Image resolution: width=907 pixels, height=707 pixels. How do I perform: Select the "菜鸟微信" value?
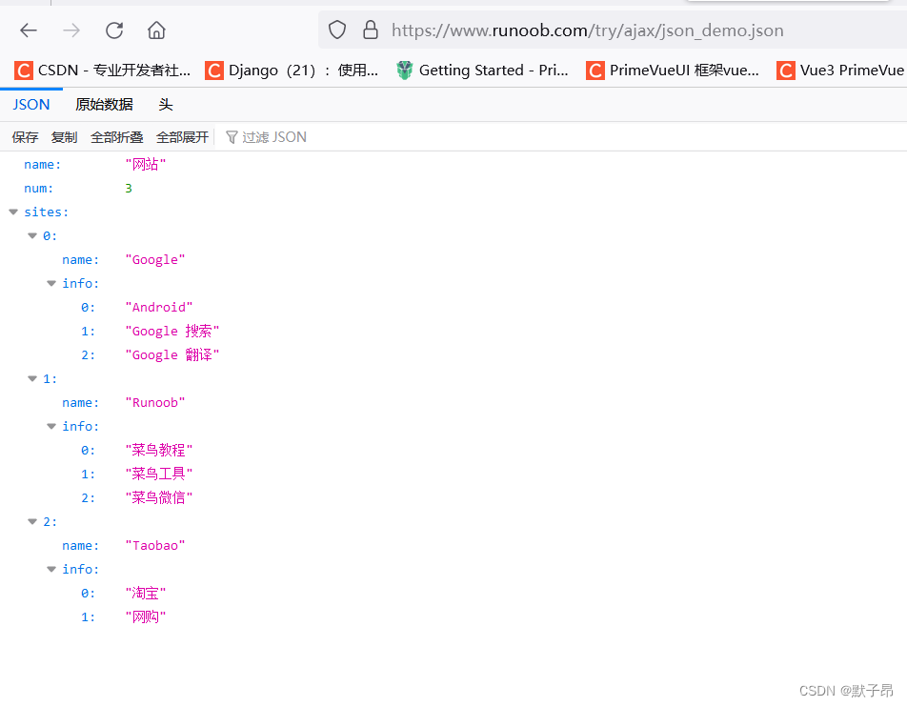click(159, 497)
